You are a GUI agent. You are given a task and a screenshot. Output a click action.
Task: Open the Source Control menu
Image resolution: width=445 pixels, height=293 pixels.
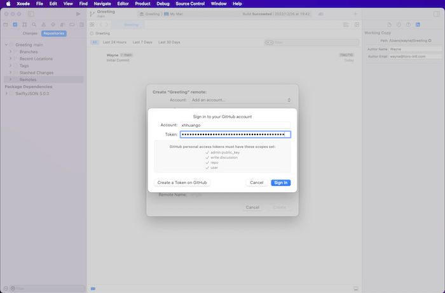click(x=190, y=4)
